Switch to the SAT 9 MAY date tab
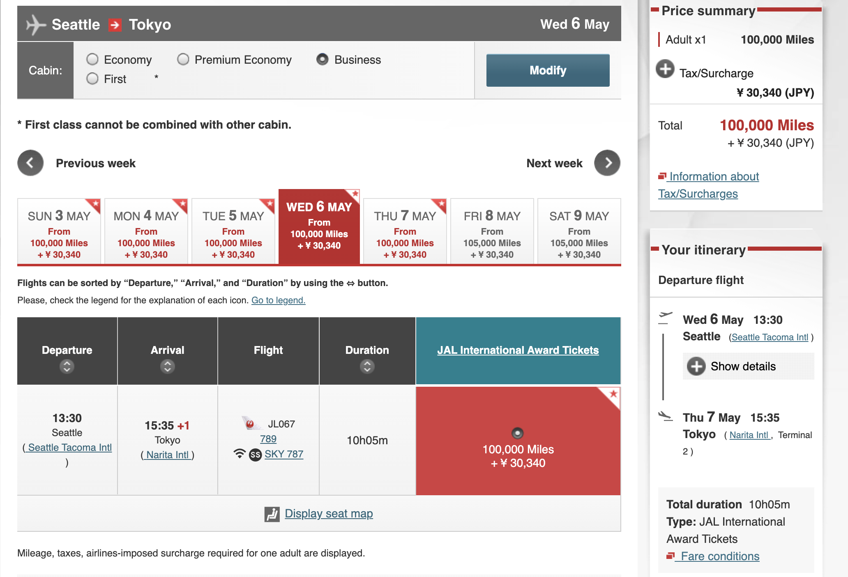 coord(579,232)
